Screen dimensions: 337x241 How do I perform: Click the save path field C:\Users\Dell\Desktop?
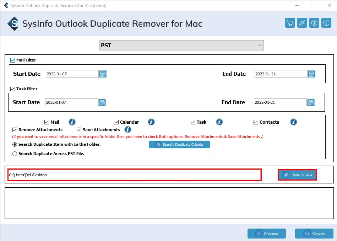134,175
